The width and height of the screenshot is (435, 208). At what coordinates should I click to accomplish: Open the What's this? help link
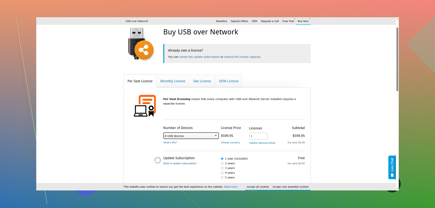coord(170,143)
